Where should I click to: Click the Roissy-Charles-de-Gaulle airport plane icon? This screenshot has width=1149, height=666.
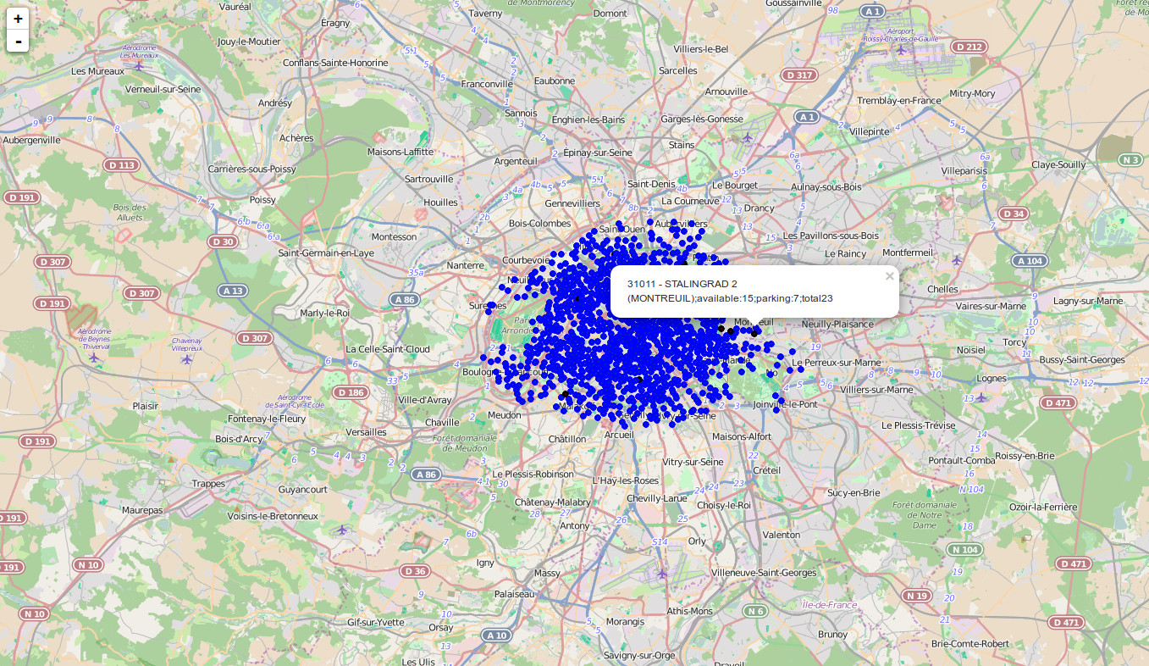902,49
